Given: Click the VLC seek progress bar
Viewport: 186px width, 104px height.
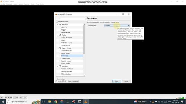Looking at the screenshot, I should [x=93, y=95].
